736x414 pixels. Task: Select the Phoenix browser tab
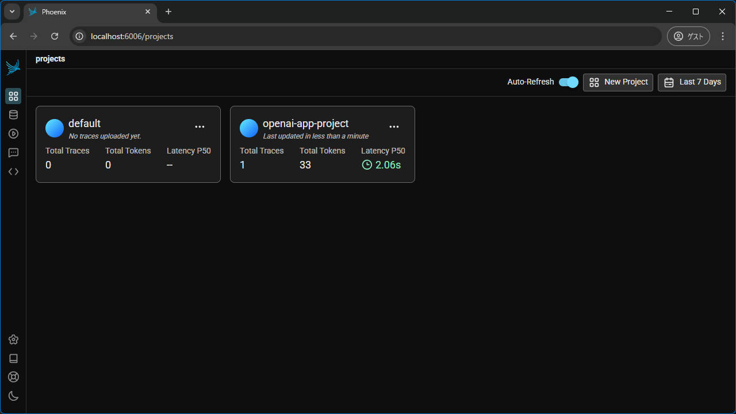[90, 11]
